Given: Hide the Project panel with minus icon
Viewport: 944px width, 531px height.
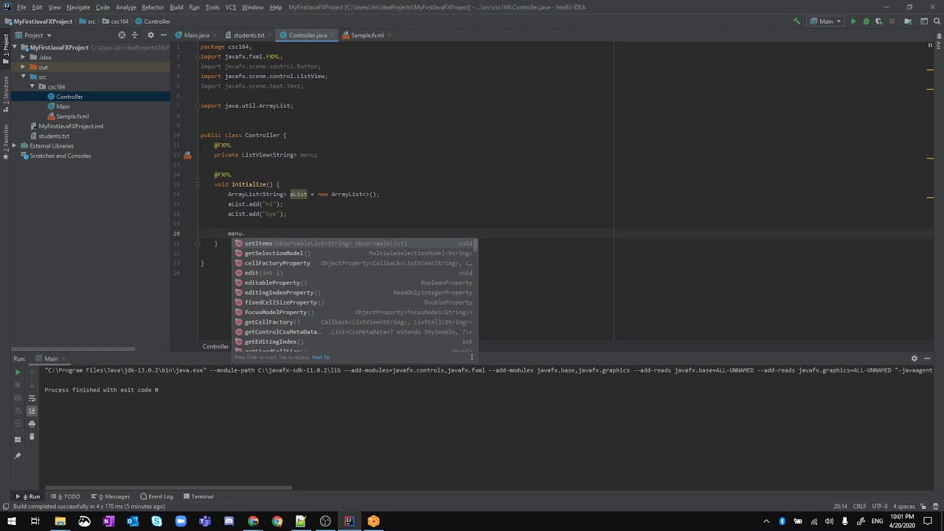Looking at the screenshot, I should pos(163,35).
